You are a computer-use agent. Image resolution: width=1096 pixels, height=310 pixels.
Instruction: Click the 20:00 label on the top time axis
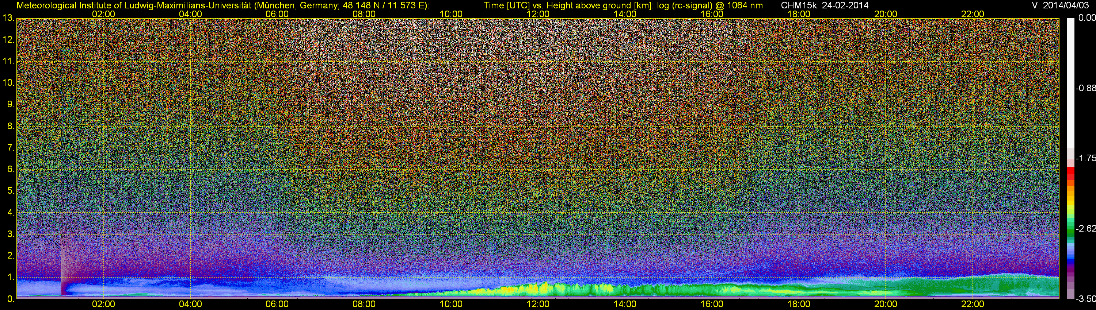pyautogui.click(x=886, y=14)
